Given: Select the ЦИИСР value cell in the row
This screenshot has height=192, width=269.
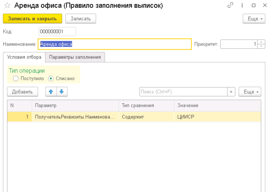Looking at the screenshot, I should [x=218, y=117].
